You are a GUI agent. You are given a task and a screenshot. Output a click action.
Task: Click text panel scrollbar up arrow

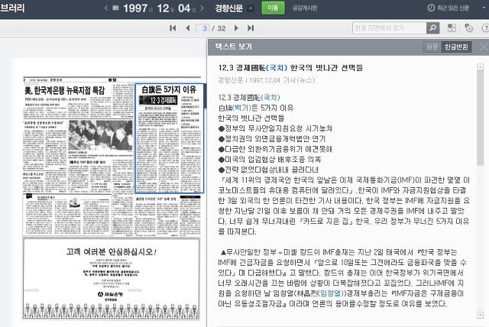pos(481,66)
